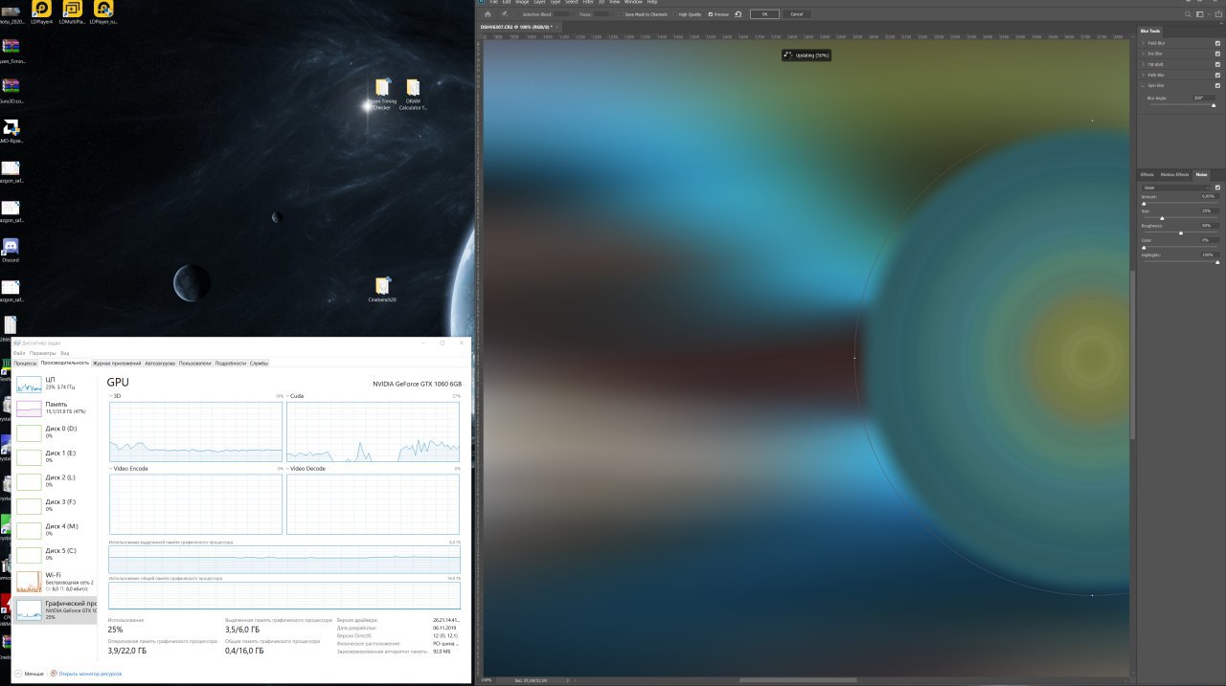1226x686 pixels.
Task: Open the Ryzen Timing Checker desktop icon
Action: (x=382, y=94)
